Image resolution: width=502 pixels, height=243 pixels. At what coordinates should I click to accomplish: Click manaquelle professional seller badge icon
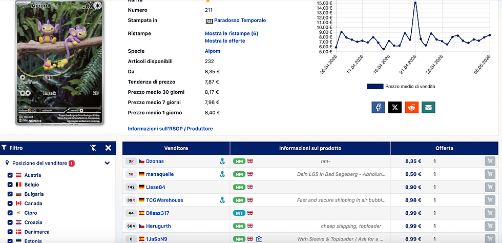(222, 174)
